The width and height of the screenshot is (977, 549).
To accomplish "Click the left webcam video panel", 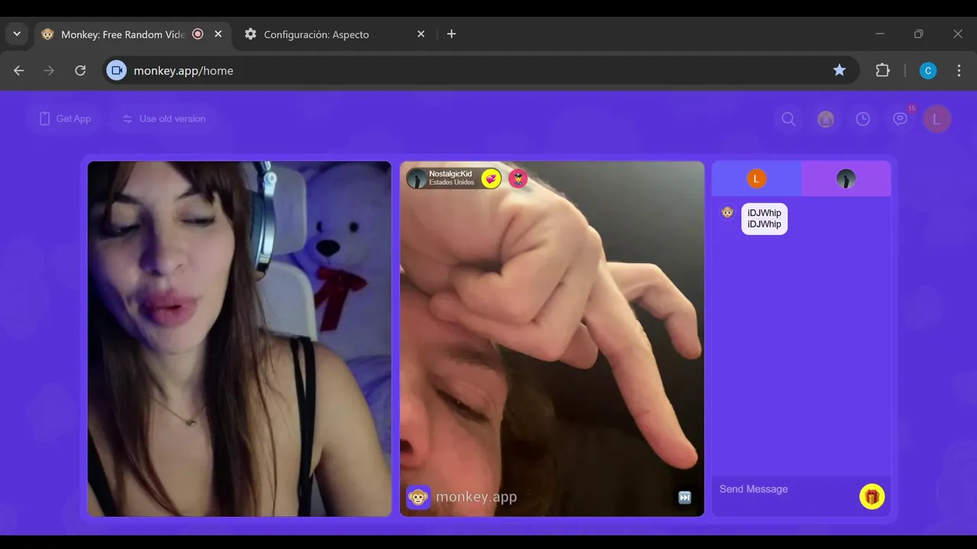I will click(x=240, y=339).
